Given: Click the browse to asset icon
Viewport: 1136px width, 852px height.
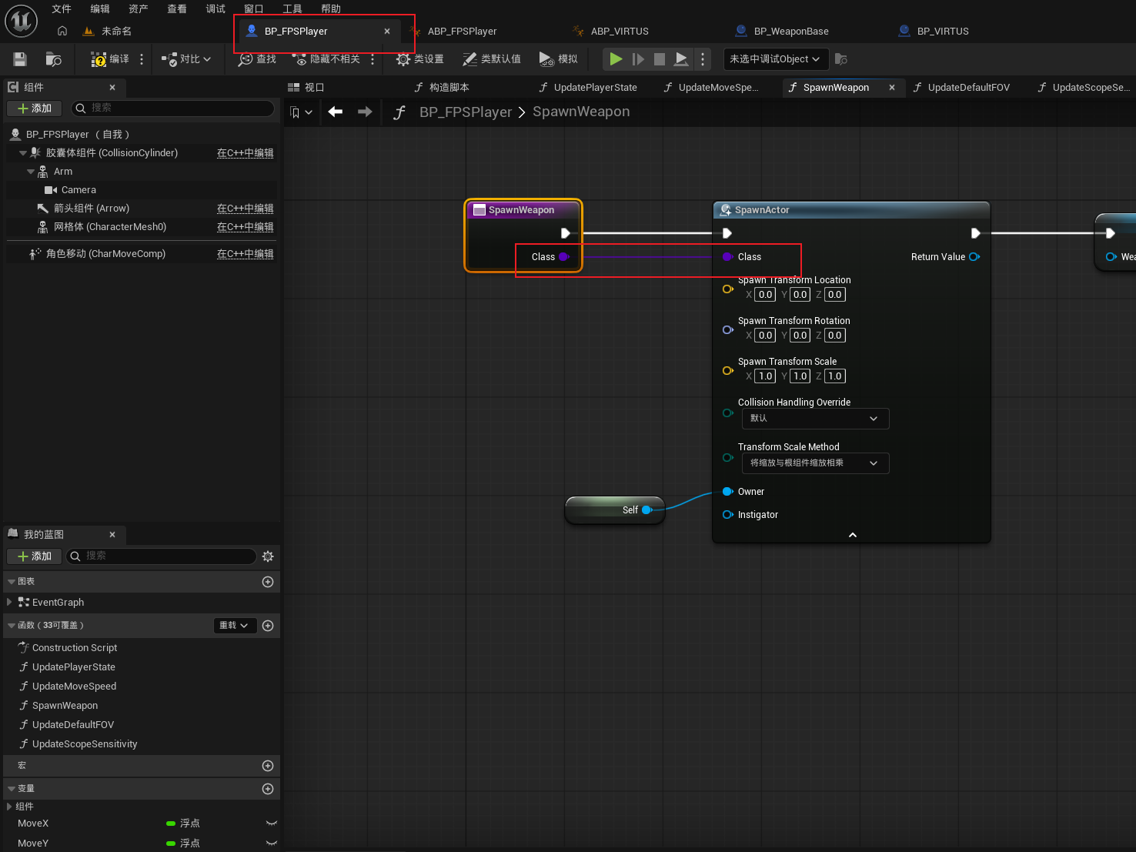Looking at the screenshot, I should click(x=53, y=59).
